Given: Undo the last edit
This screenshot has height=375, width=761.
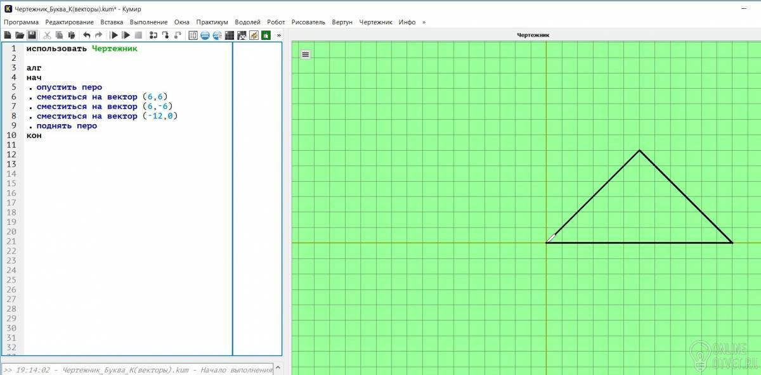Looking at the screenshot, I should (x=86, y=35).
